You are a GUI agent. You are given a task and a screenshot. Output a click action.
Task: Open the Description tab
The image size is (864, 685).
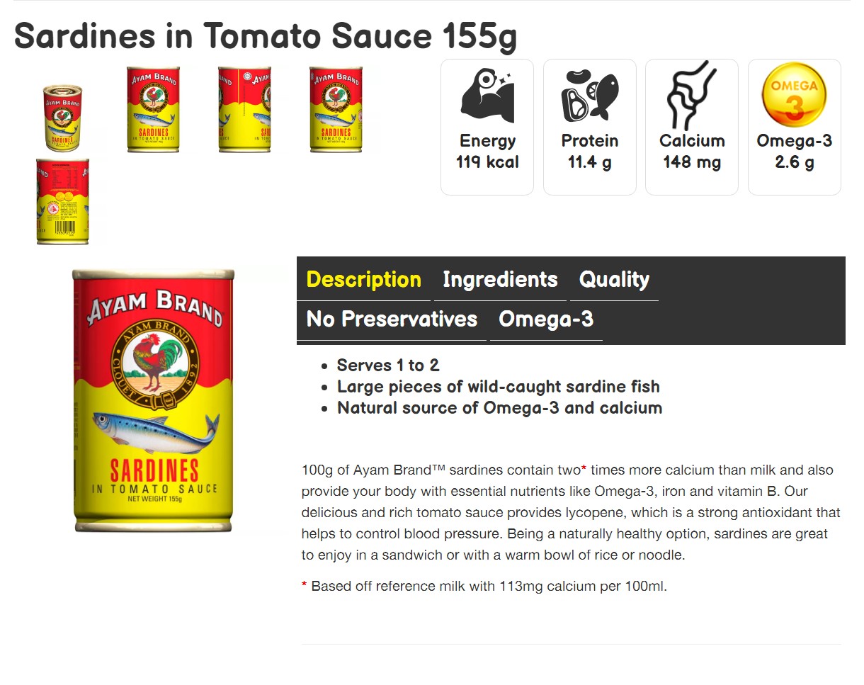(x=363, y=279)
